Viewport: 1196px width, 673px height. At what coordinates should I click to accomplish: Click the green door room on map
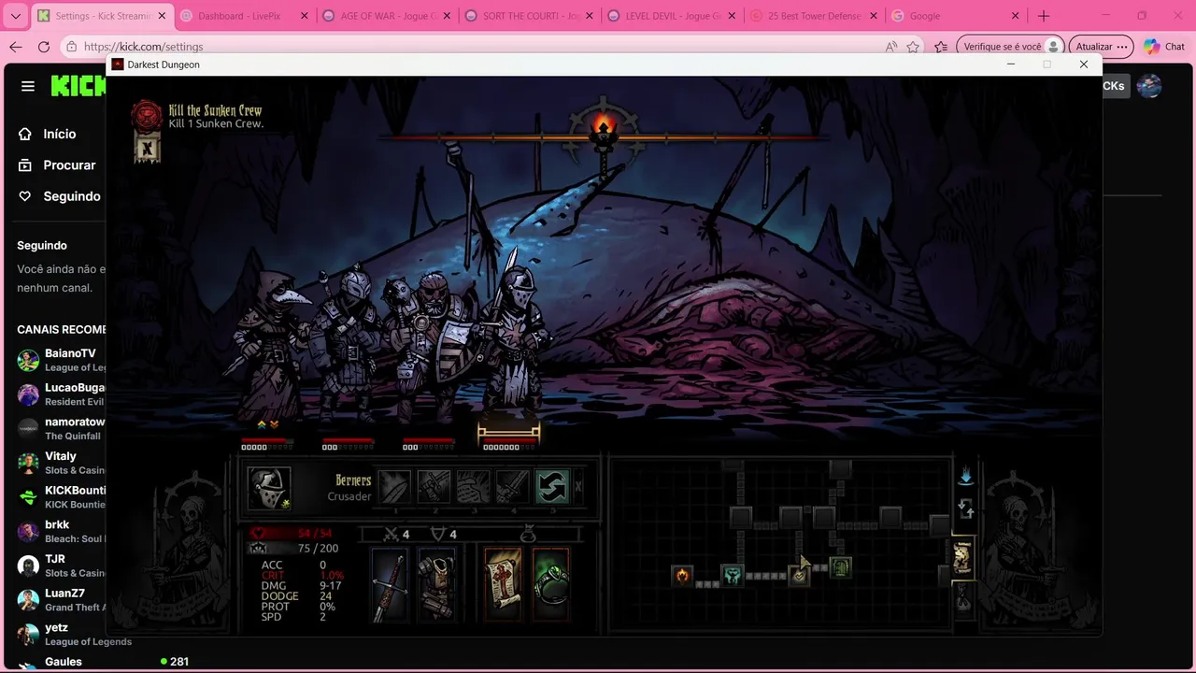[840, 566]
